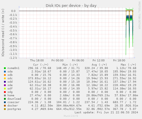Click the 'Fri 06:00' time axis label
The height and width of the screenshot is (119, 142).
tap(78, 60)
